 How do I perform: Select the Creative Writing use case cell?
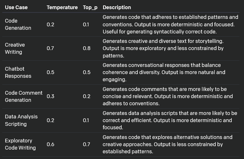coord(15,48)
